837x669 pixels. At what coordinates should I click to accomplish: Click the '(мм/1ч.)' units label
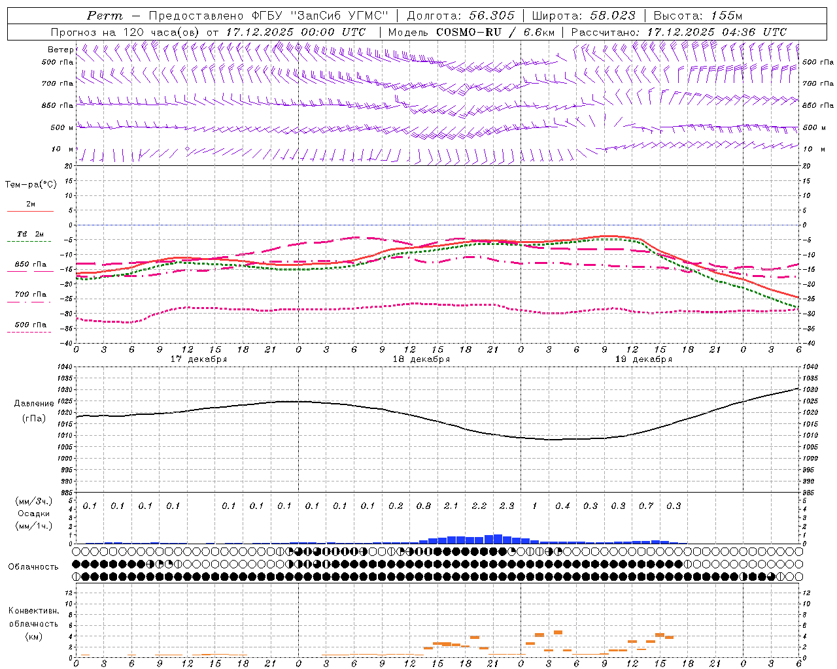(33, 526)
